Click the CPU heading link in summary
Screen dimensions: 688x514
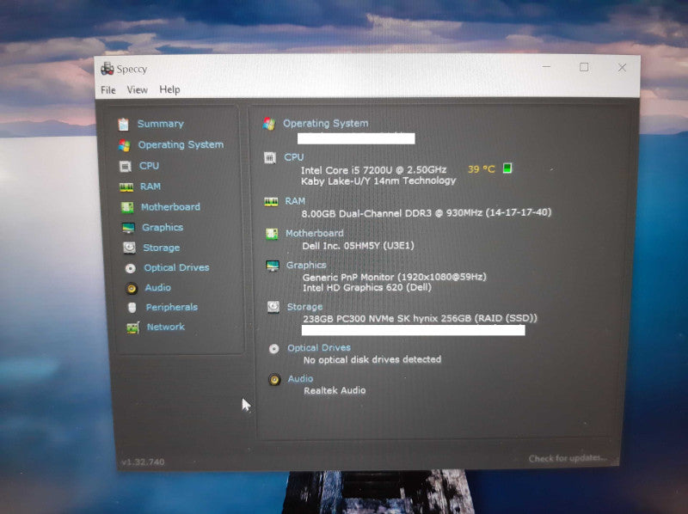coord(294,157)
